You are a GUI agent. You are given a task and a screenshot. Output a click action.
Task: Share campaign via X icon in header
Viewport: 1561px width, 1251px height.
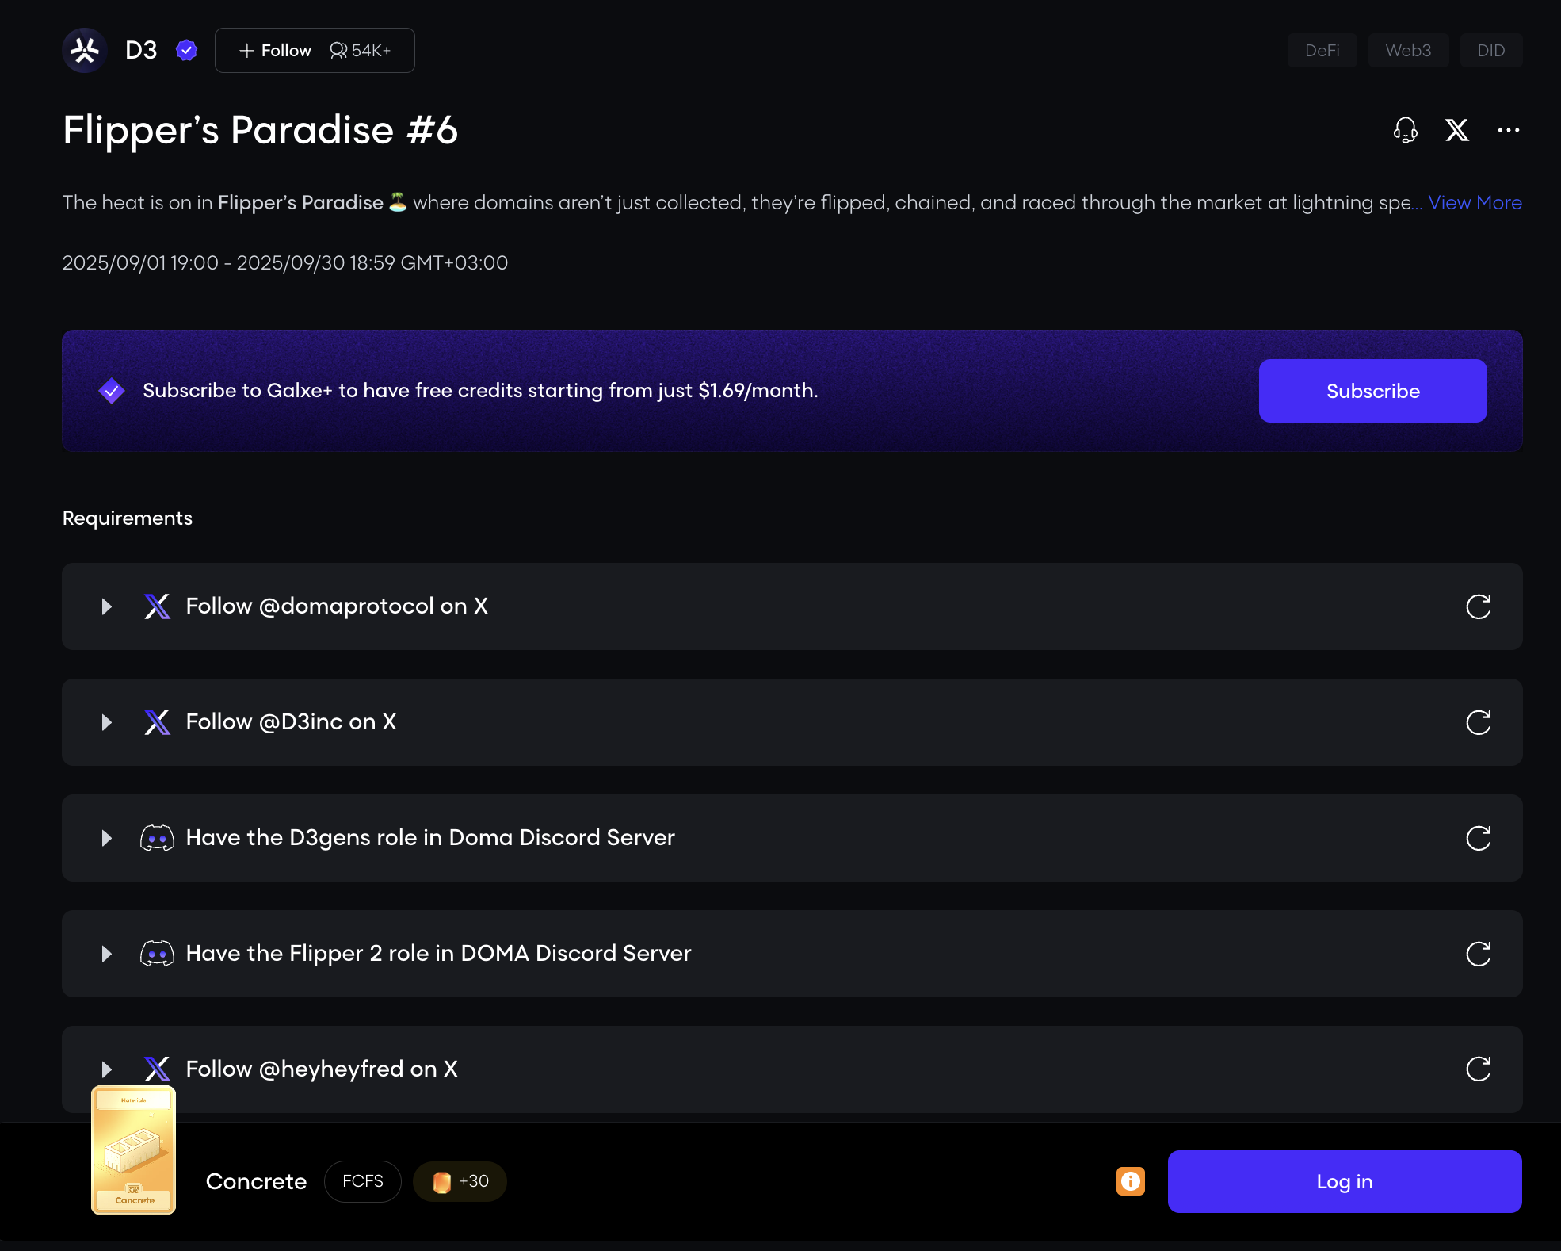click(1456, 130)
